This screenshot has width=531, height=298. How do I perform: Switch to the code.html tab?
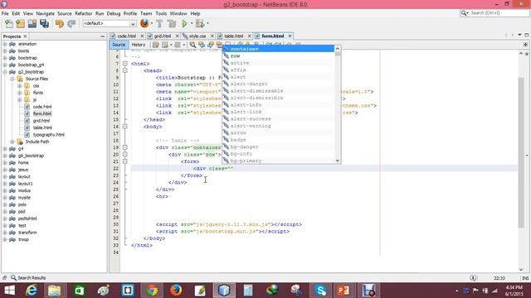coord(126,36)
